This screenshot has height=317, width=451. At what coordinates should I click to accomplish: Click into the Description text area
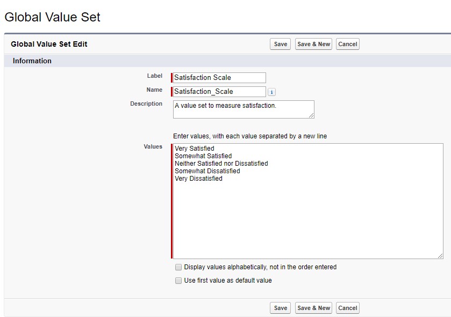point(244,109)
